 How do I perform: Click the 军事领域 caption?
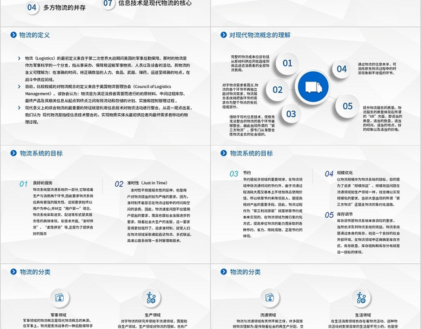click(59, 315)
